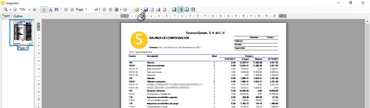The image size is (370, 108).
Task: Restore down the Imprimir window
Action: pyautogui.click(x=351, y=3)
